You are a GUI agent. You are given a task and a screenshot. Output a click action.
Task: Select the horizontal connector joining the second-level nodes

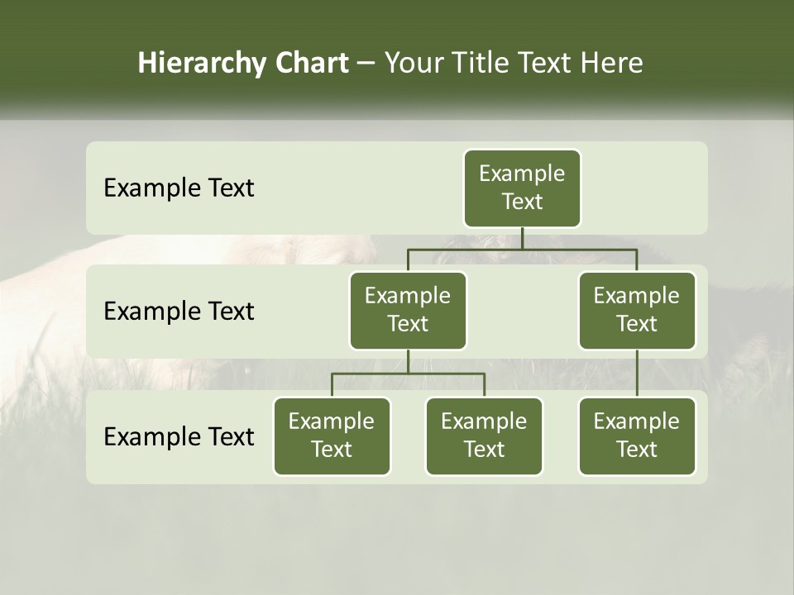coord(522,249)
